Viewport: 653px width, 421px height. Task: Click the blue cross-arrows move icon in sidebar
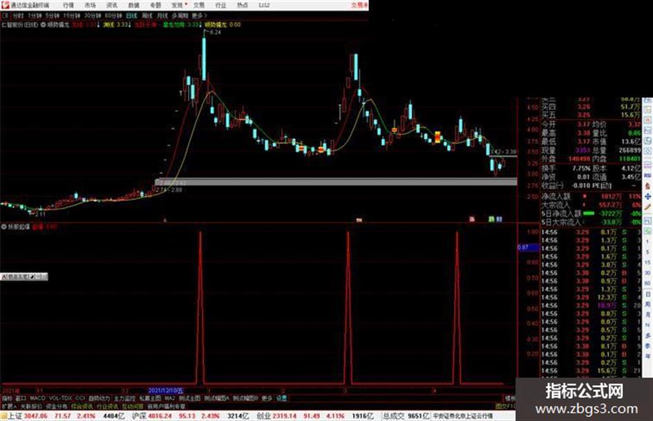(x=647, y=197)
